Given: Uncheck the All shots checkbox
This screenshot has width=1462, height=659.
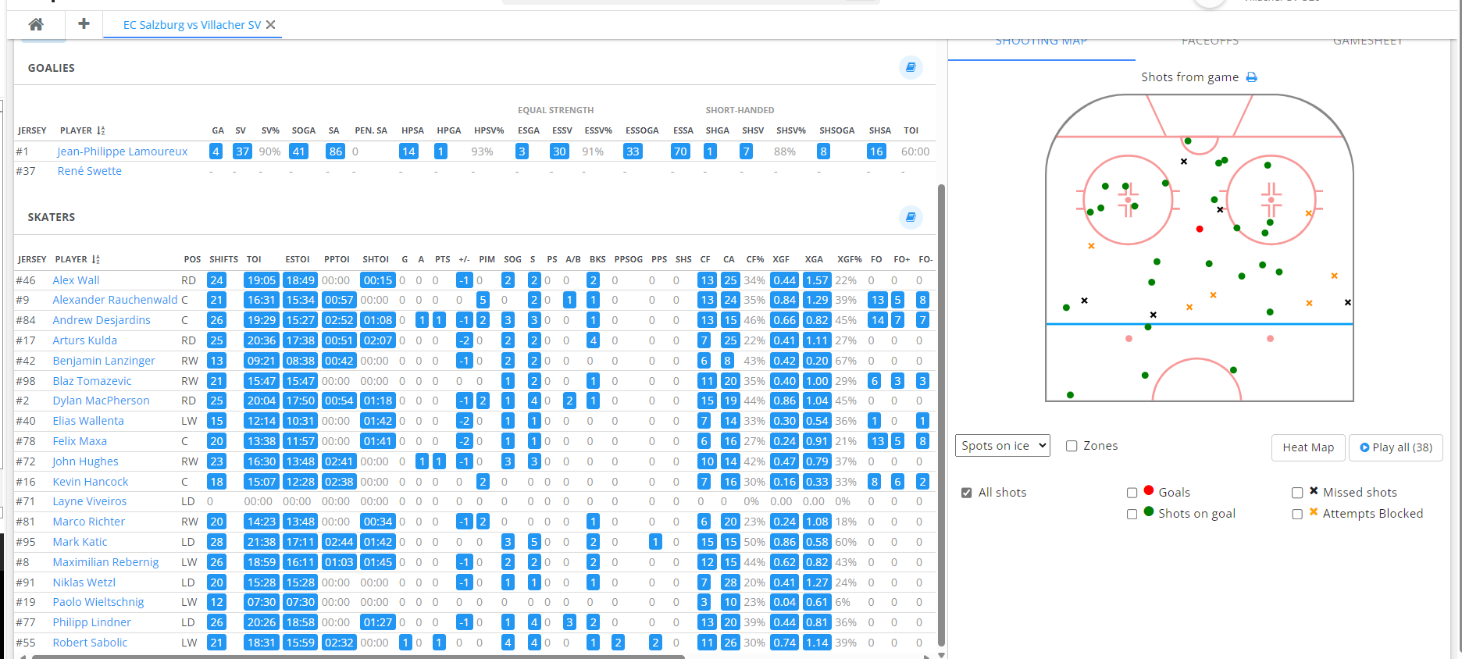Looking at the screenshot, I should coord(967,493).
